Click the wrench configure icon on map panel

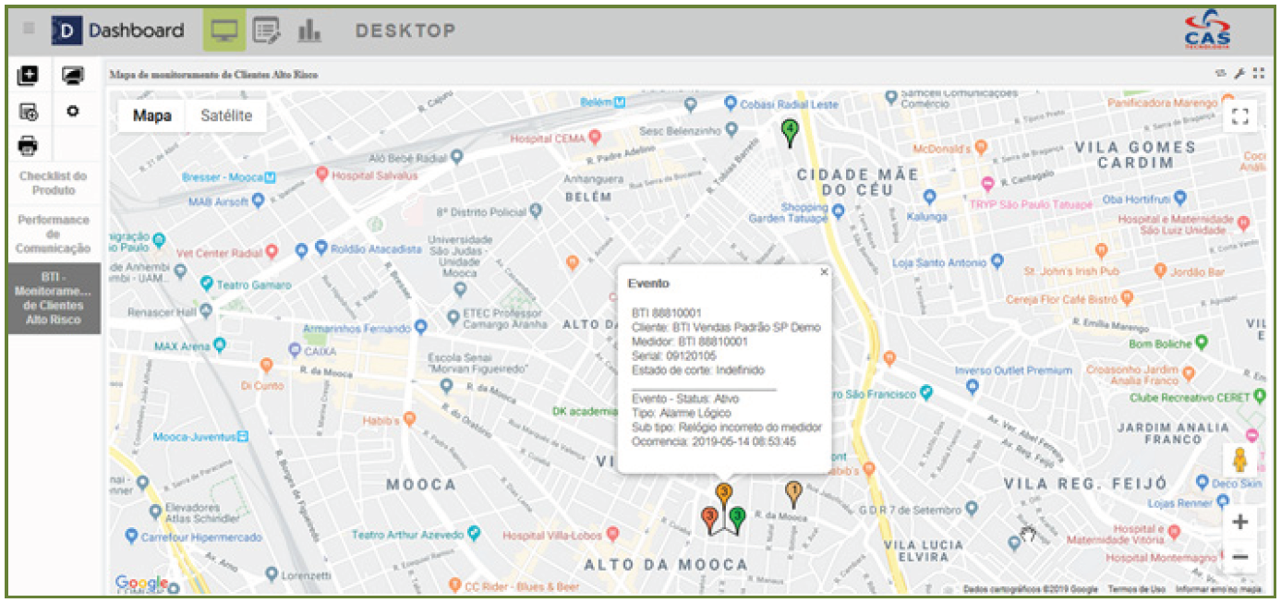[x=1239, y=74]
